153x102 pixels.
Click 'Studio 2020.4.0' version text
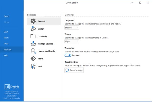11,92
